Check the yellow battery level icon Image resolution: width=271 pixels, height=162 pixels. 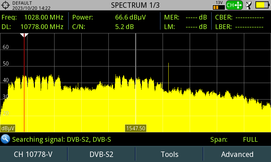tap(262, 5)
